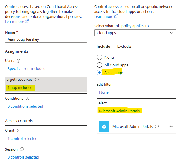
Task: Click the Grant info icon
Action: (x=19, y=130)
